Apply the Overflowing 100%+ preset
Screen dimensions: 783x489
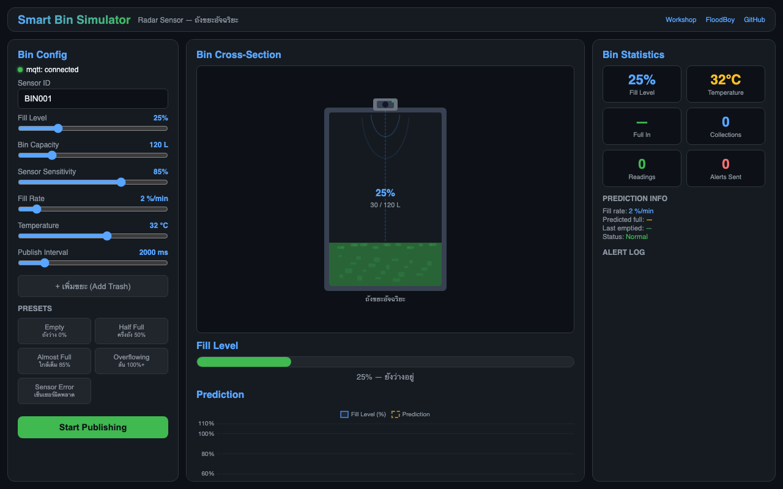click(132, 361)
